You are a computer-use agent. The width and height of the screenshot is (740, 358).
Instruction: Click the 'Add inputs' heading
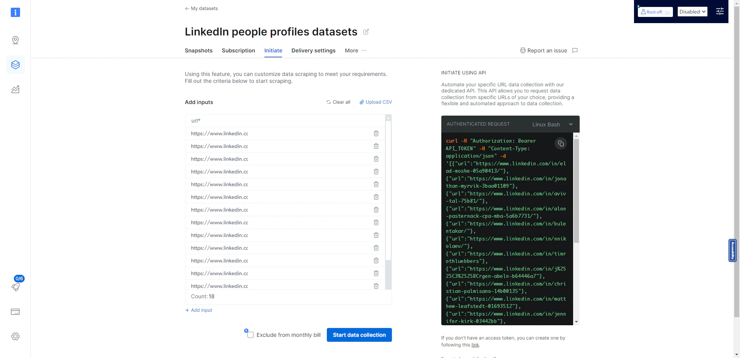point(199,102)
